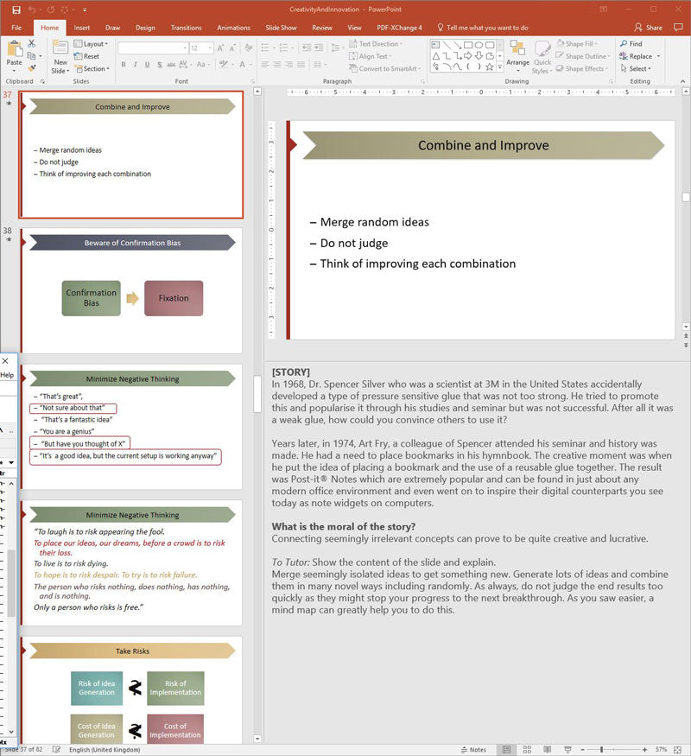Click the Save icon in title bar
Screen dimensions: 691x756
pos(16,10)
